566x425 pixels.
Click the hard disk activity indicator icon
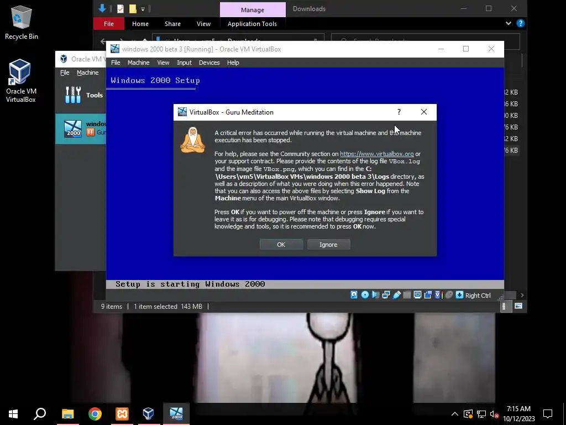pyautogui.click(x=354, y=295)
